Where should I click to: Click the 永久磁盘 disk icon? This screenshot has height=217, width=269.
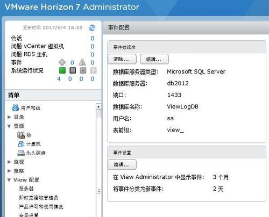(21, 153)
